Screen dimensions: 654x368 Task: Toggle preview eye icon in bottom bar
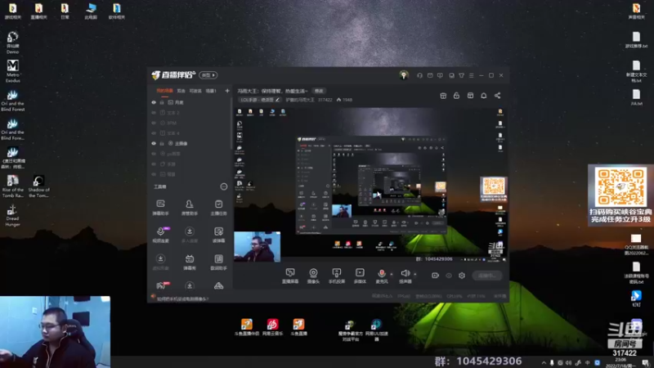tap(449, 276)
